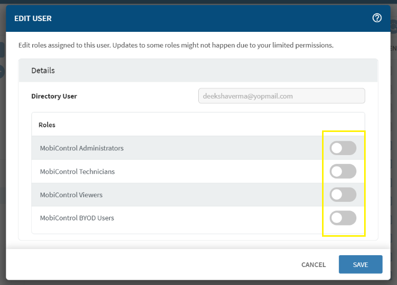The image size is (397, 285).
Task: Select the MobiControl Viewers row label
Action: pyautogui.click(x=71, y=195)
